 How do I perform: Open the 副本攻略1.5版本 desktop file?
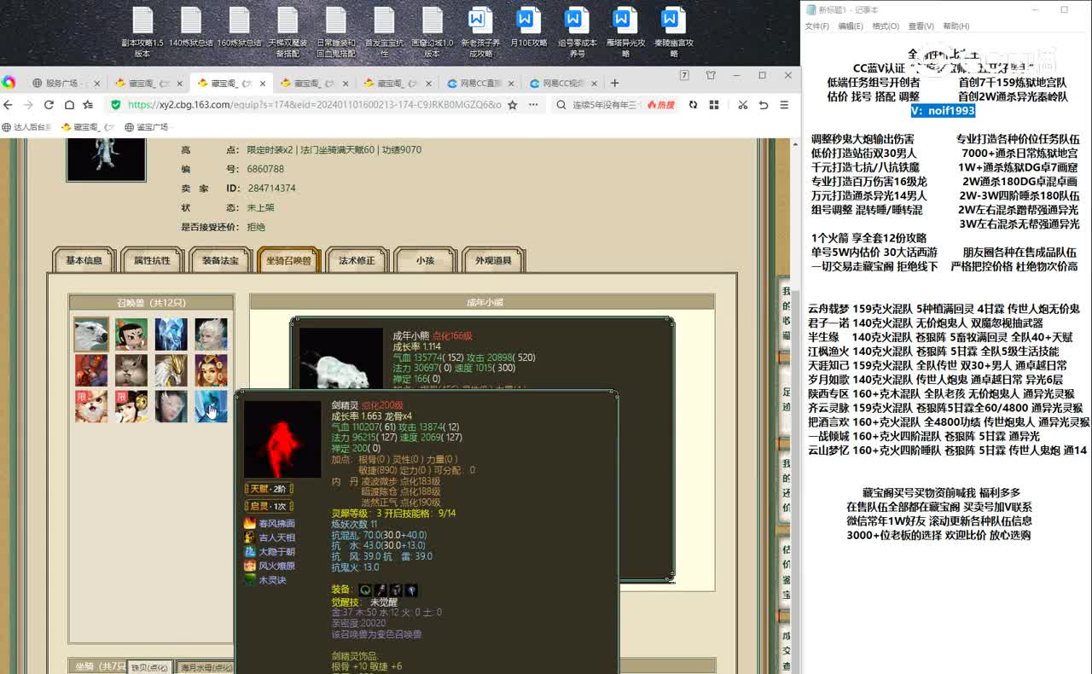tap(142, 32)
